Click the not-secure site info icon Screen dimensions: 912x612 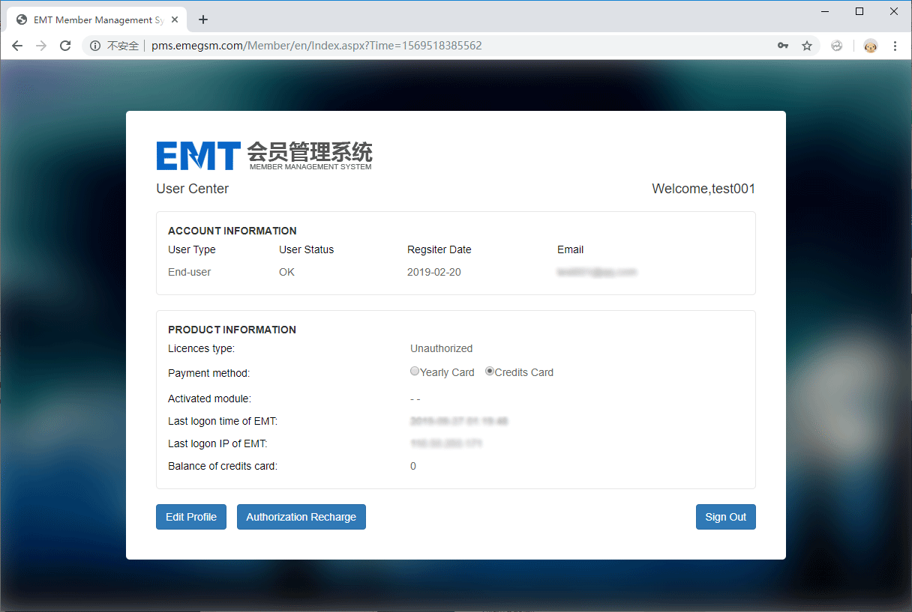tap(95, 46)
